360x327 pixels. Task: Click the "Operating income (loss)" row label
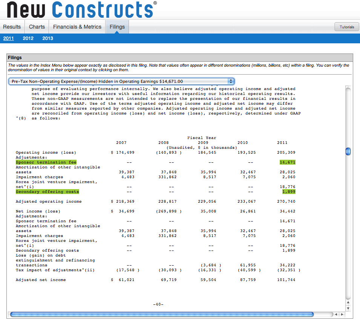pos(46,153)
